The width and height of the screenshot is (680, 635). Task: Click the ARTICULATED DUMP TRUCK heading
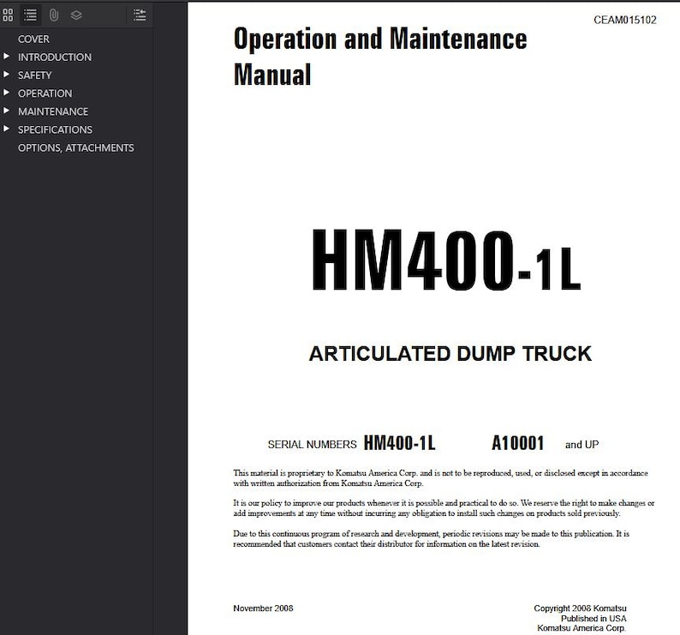click(450, 354)
